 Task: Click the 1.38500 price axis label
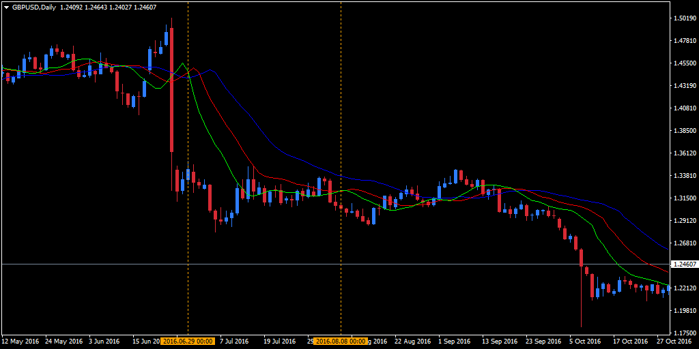point(687,131)
